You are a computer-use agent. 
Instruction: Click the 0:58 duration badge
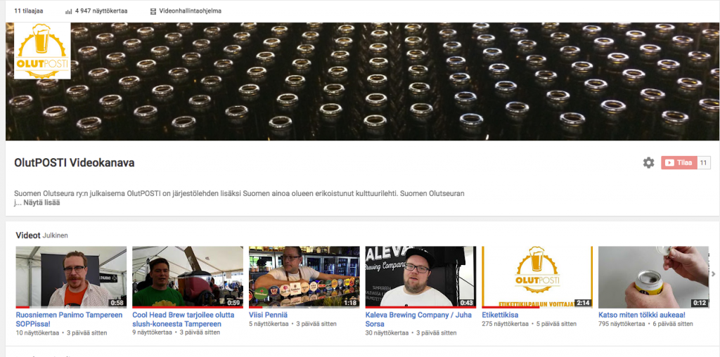point(117,303)
